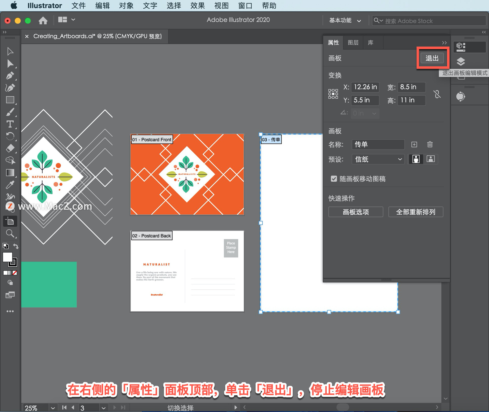The height and width of the screenshot is (412, 489).
Task: Set landscape artboard orientation
Action: tap(430, 159)
